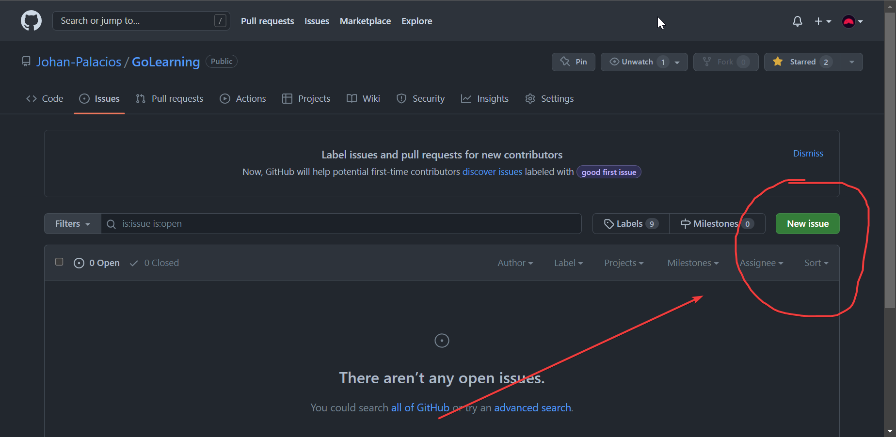Expand the Assignee filter dropdown
Viewport: 896px width, 437px height.
tap(761, 263)
